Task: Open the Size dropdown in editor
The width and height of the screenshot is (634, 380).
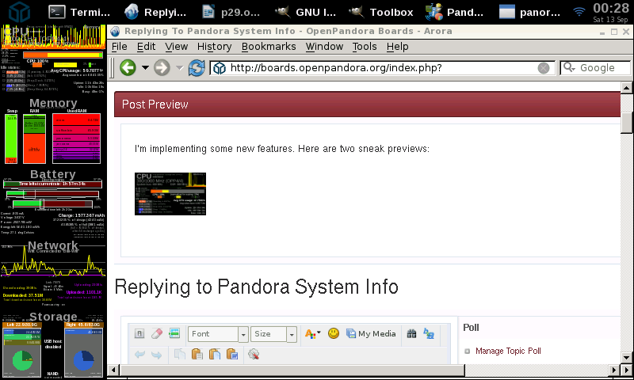Action: click(273, 334)
